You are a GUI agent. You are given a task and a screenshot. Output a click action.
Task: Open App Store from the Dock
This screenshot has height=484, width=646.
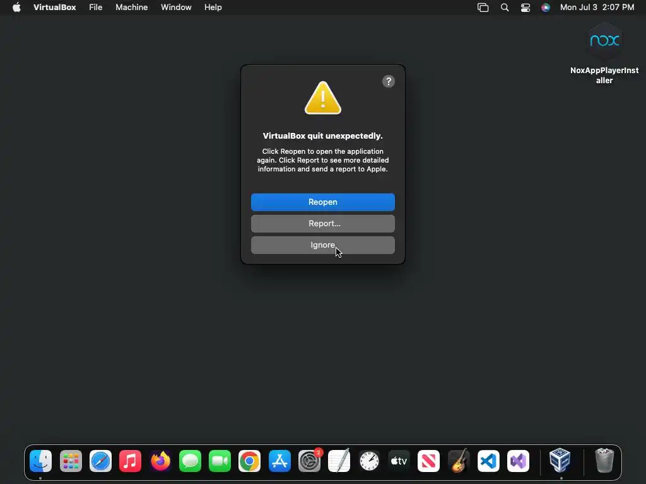pyautogui.click(x=279, y=461)
